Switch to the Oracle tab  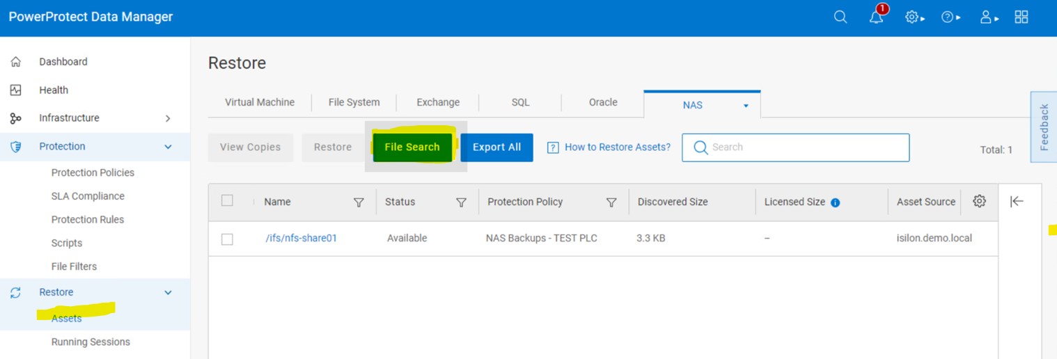(x=603, y=102)
